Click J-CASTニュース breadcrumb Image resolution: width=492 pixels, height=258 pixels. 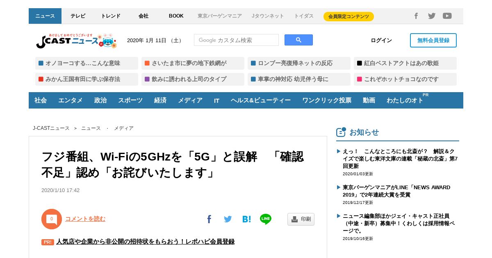pyautogui.click(x=51, y=128)
